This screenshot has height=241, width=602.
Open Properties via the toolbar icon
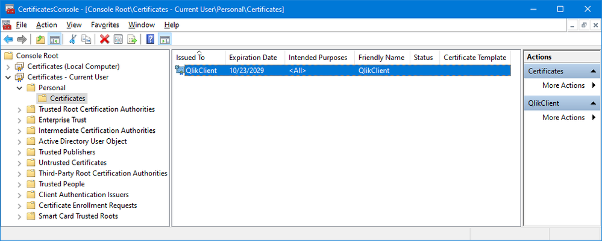point(118,39)
